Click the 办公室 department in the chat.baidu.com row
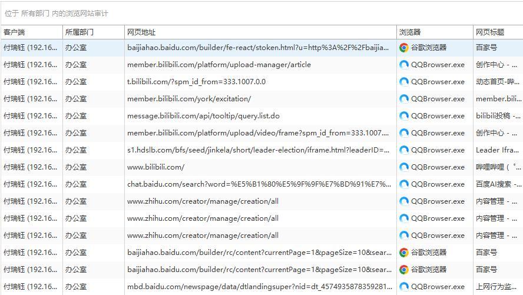The height and width of the screenshot is (295, 523). pos(76,184)
